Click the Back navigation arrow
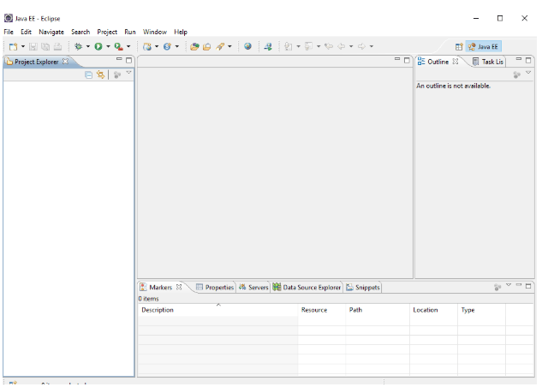This screenshot has height=387, width=542. click(x=342, y=46)
